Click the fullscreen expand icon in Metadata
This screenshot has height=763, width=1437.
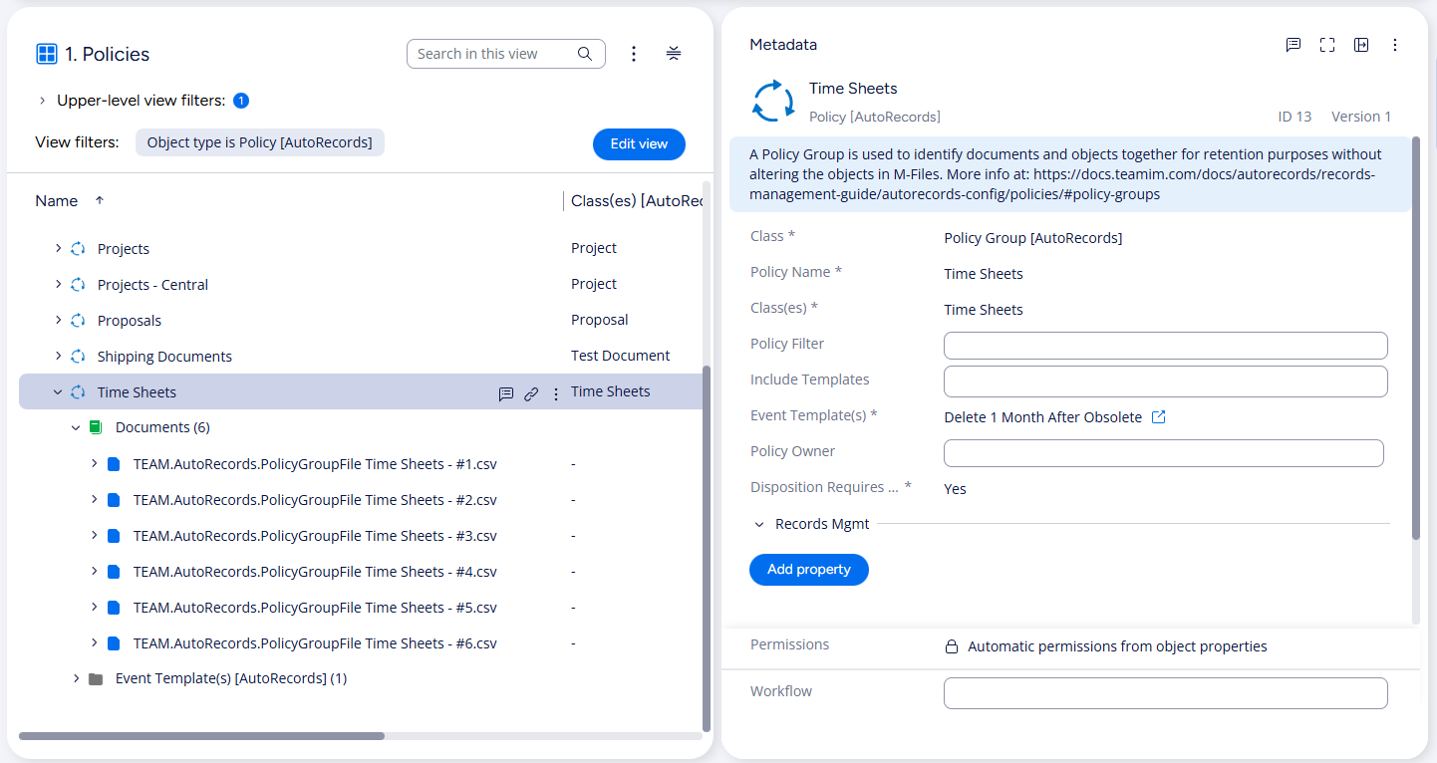[x=1327, y=45]
